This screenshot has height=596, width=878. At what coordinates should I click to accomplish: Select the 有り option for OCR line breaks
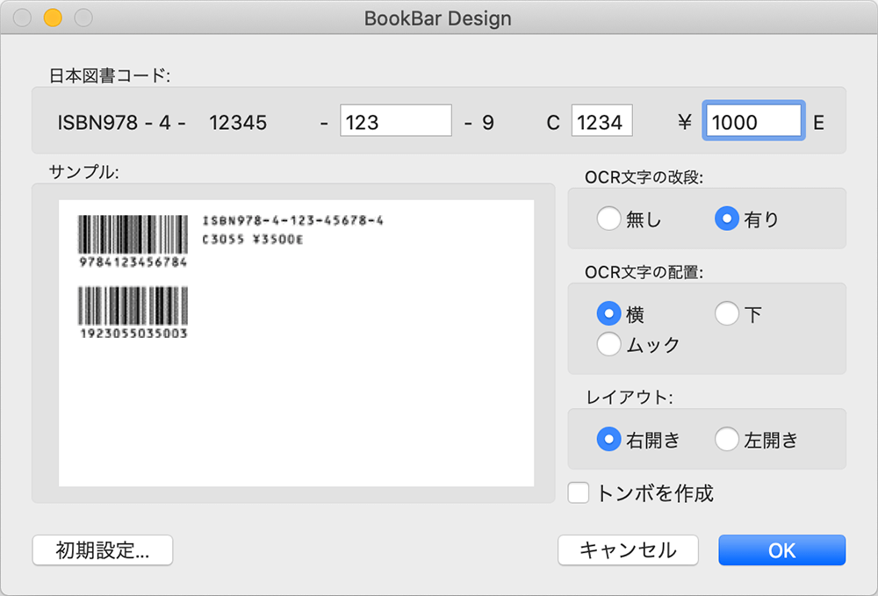click(728, 219)
